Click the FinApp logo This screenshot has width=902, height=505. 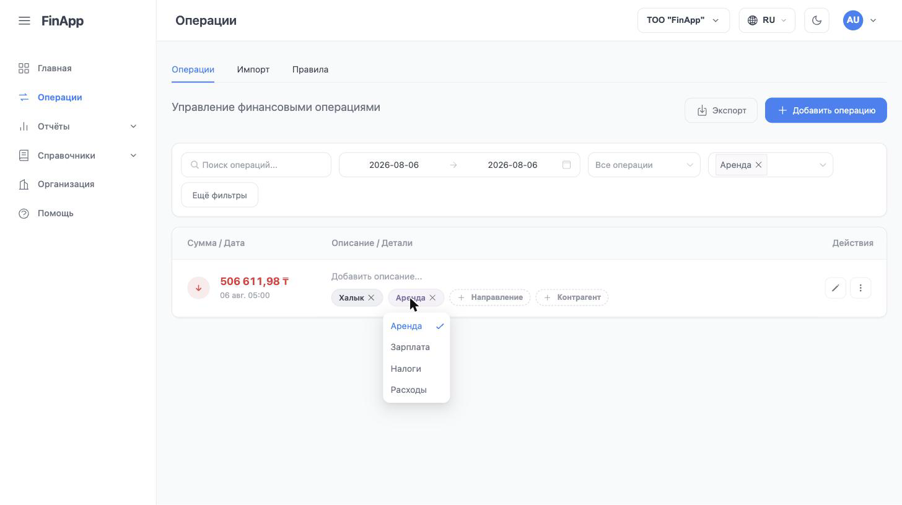point(63,20)
